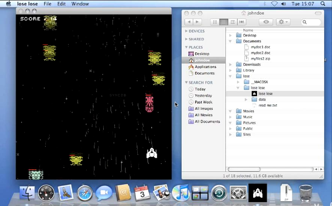Open the Edit menu

[x=61, y=4]
